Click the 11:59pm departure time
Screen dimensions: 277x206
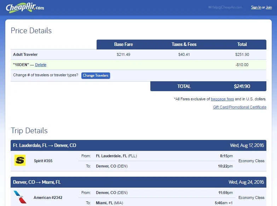click(225, 193)
